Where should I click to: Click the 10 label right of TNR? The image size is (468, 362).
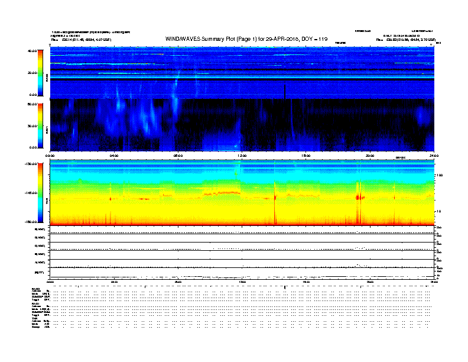[x=439, y=212]
